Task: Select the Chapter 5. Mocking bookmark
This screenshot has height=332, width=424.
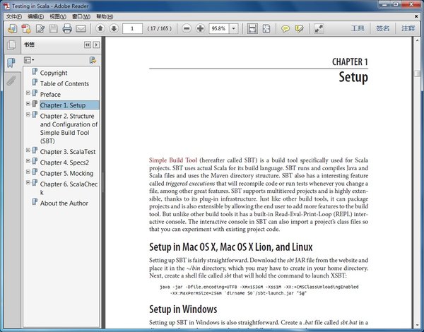Action: pos(66,173)
